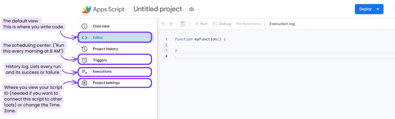Switch to the Editor view
Screen dimensions: 395x119
click(114, 38)
